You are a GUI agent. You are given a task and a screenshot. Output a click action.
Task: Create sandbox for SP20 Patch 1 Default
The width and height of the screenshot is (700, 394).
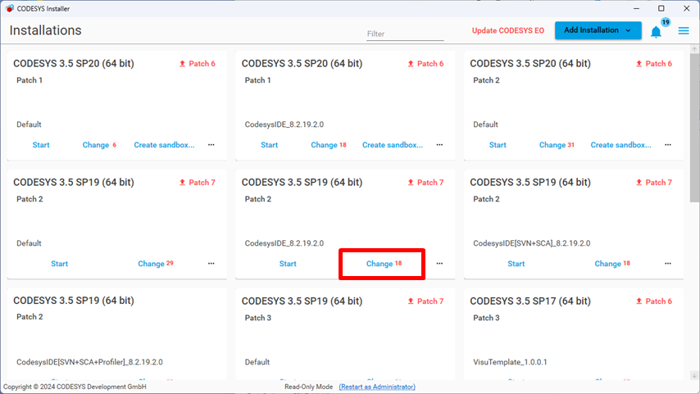coord(164,144)
